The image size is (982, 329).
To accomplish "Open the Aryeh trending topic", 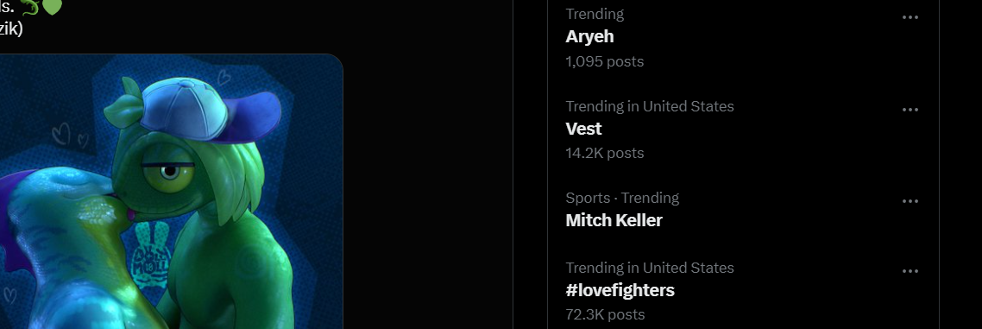I will 589,36.
